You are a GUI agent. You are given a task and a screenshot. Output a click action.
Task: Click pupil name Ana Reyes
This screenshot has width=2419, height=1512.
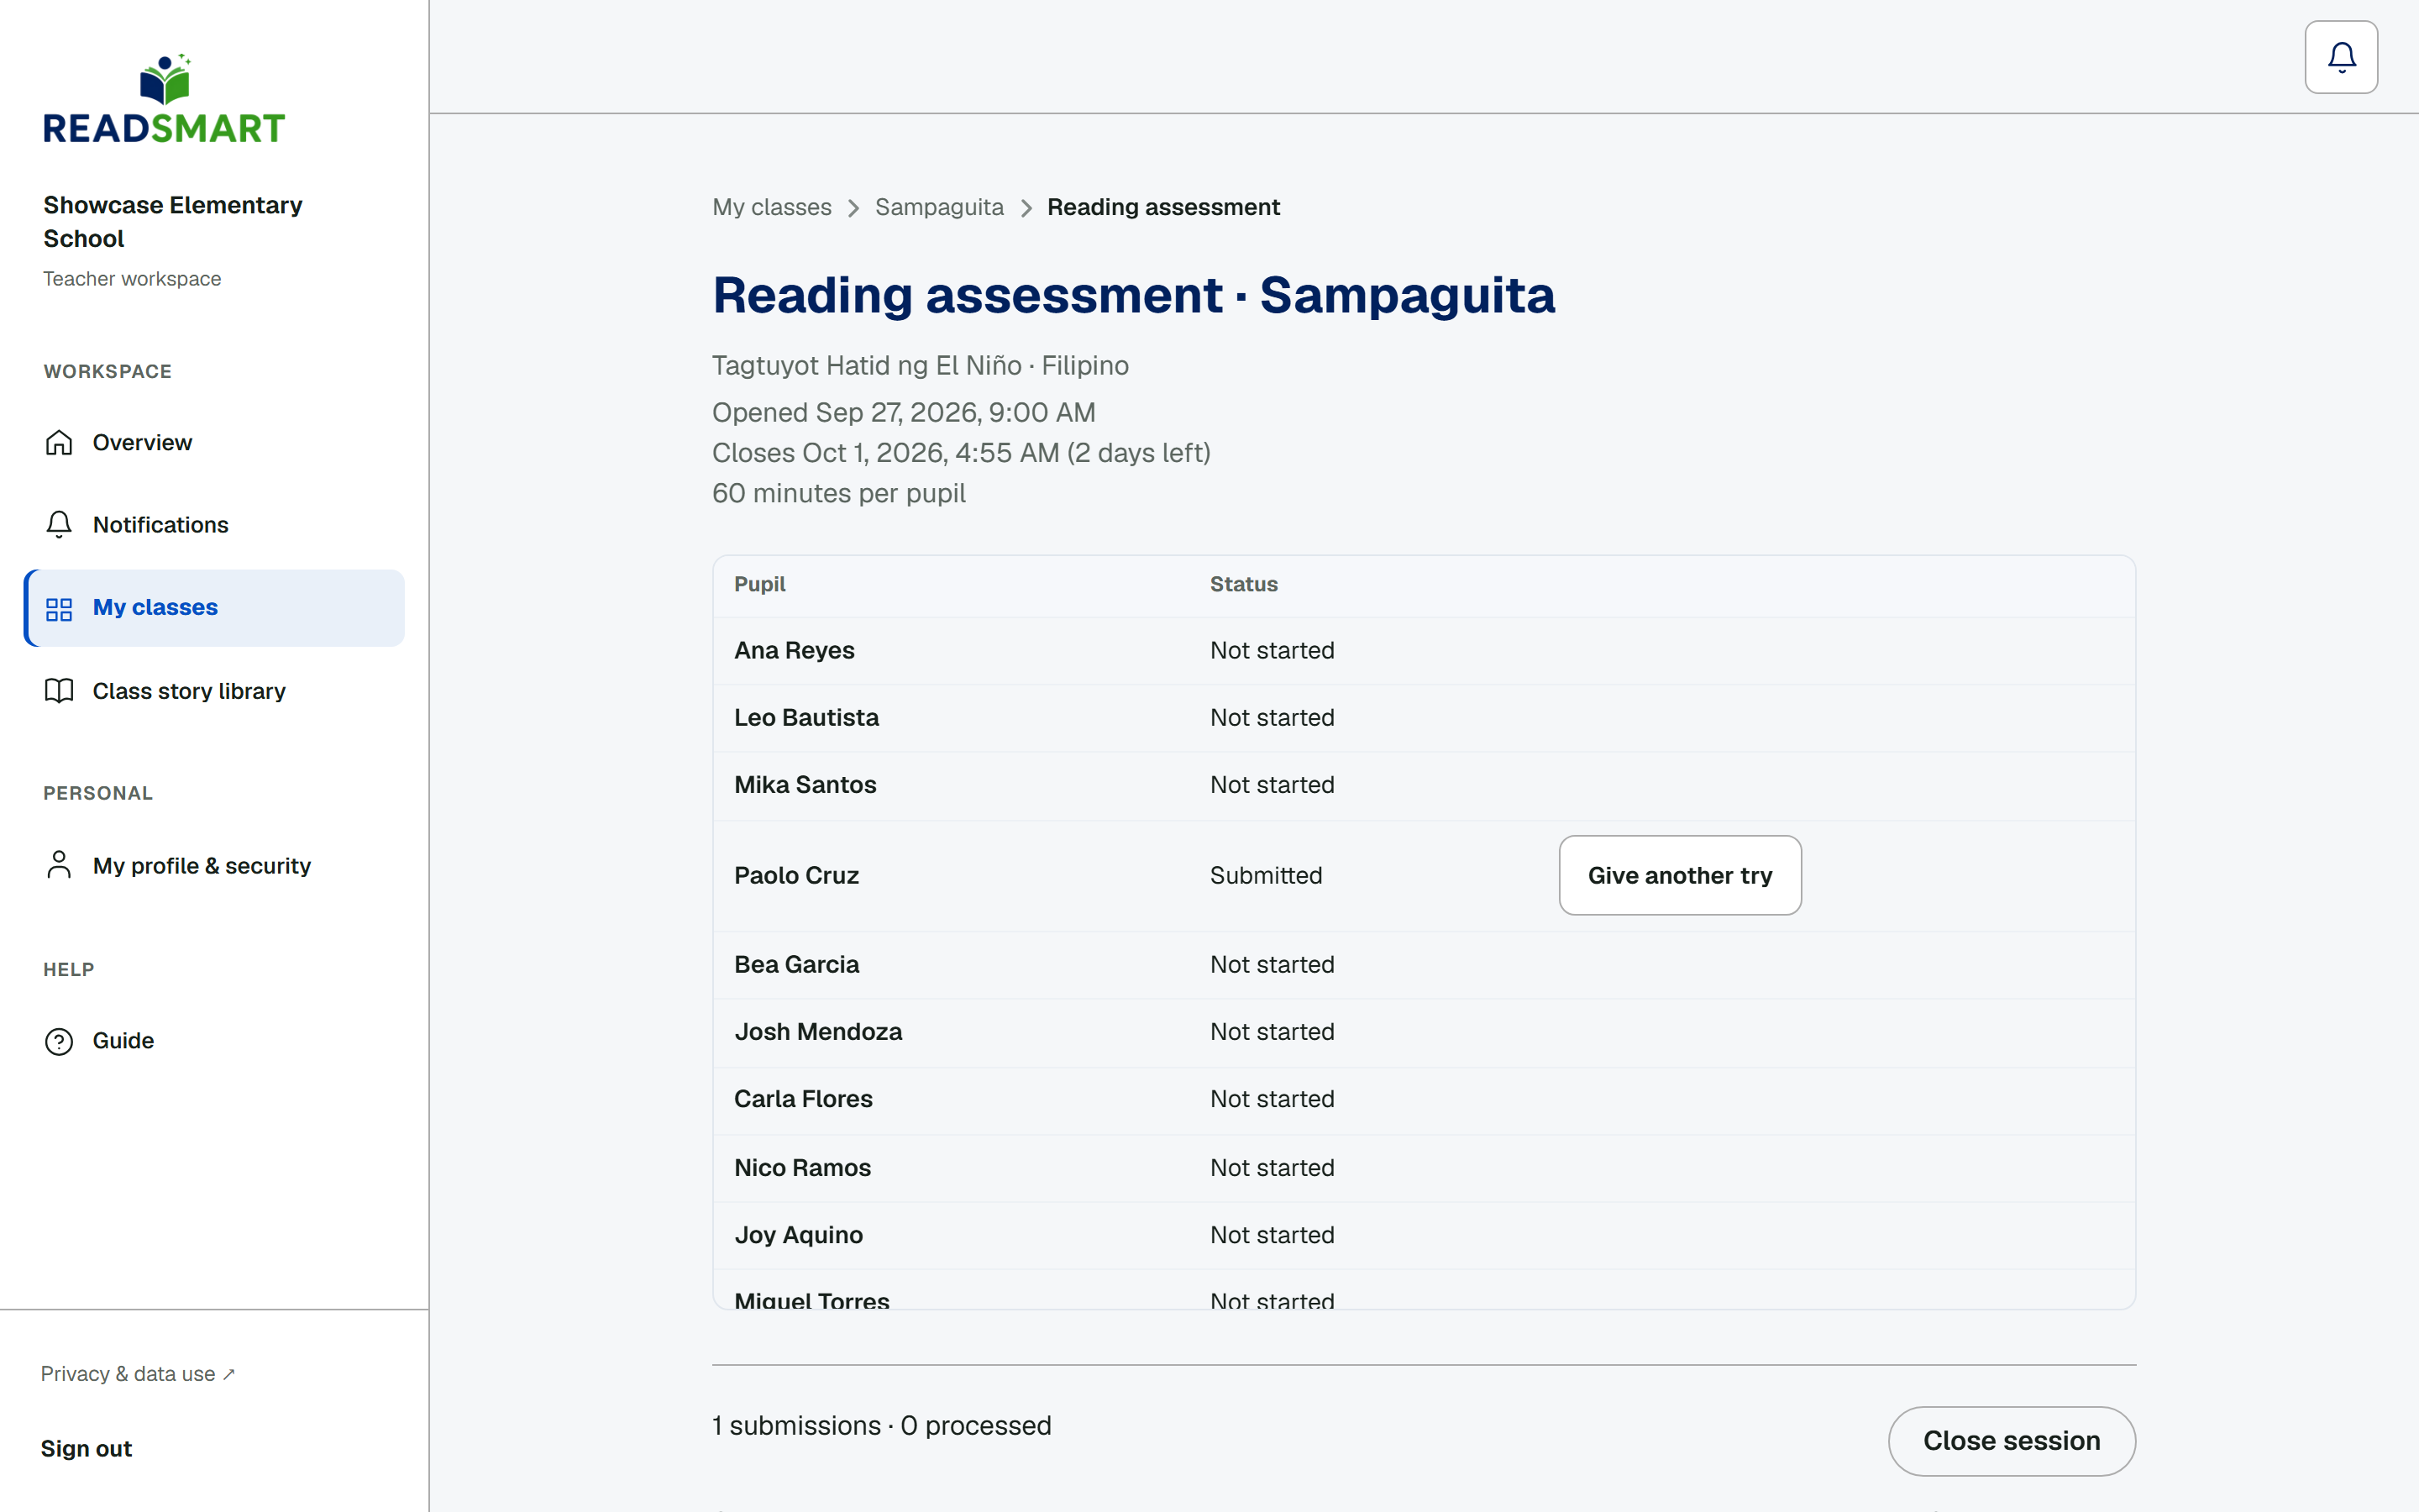pyautogui.click(x=794, y=651)
